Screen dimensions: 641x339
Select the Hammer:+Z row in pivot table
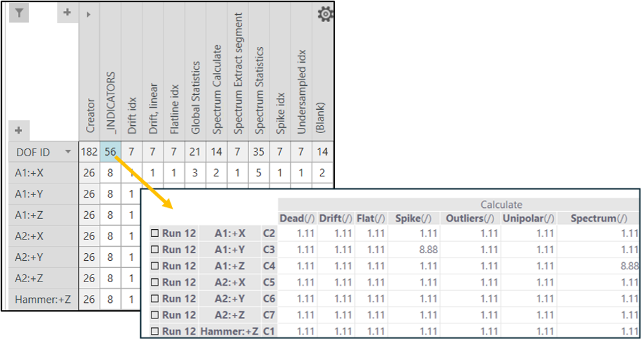[34, 299]
